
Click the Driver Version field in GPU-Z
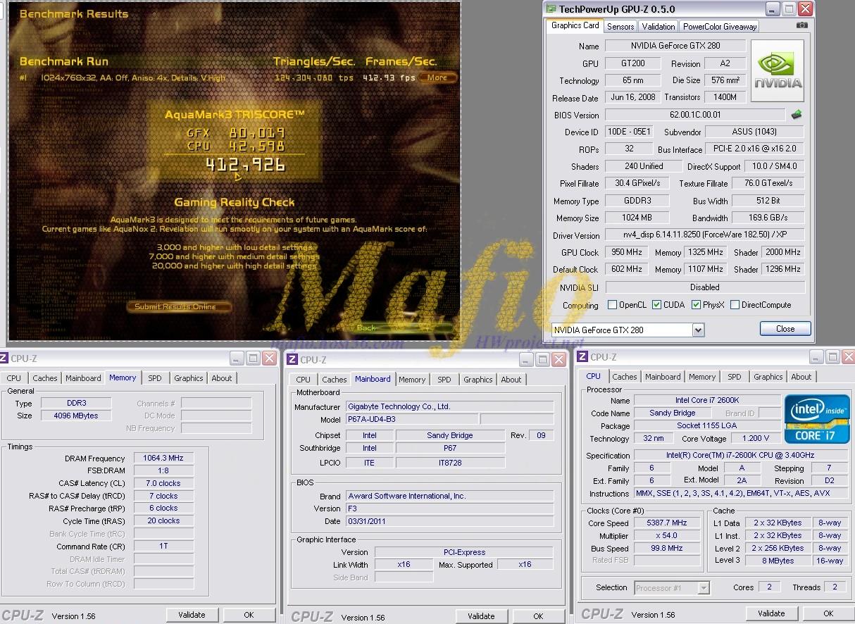tap(705, 235)
